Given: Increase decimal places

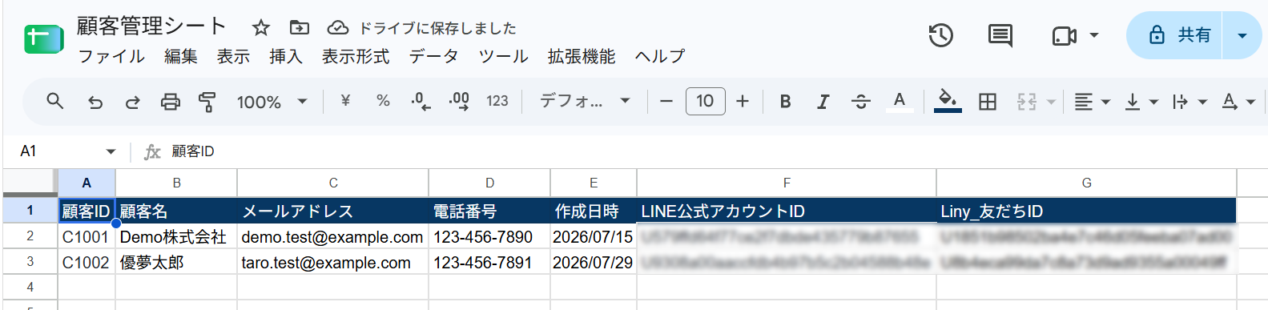Looking at the screenshot, I should (459, 101).
